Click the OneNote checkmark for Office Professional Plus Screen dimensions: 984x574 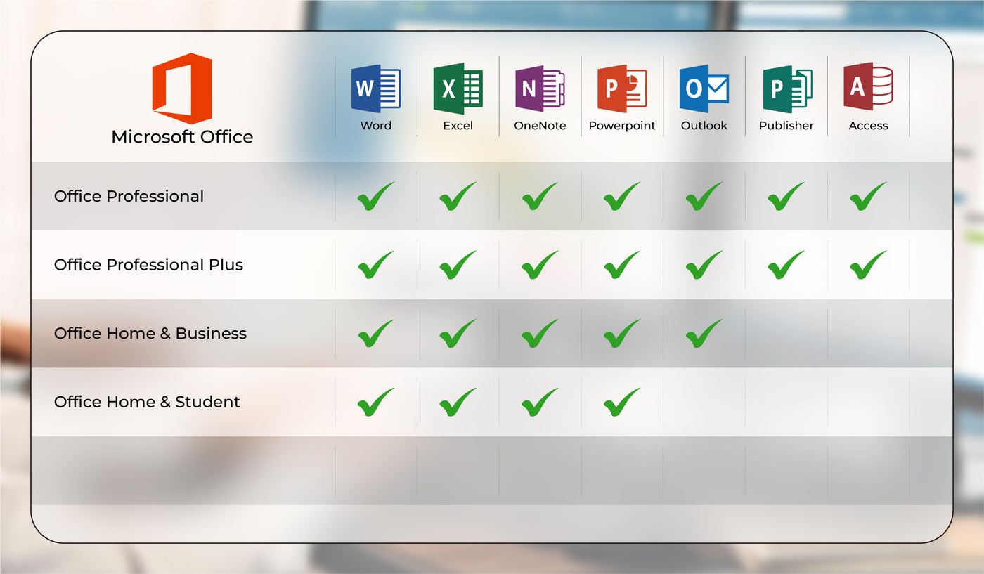point(540,265)
